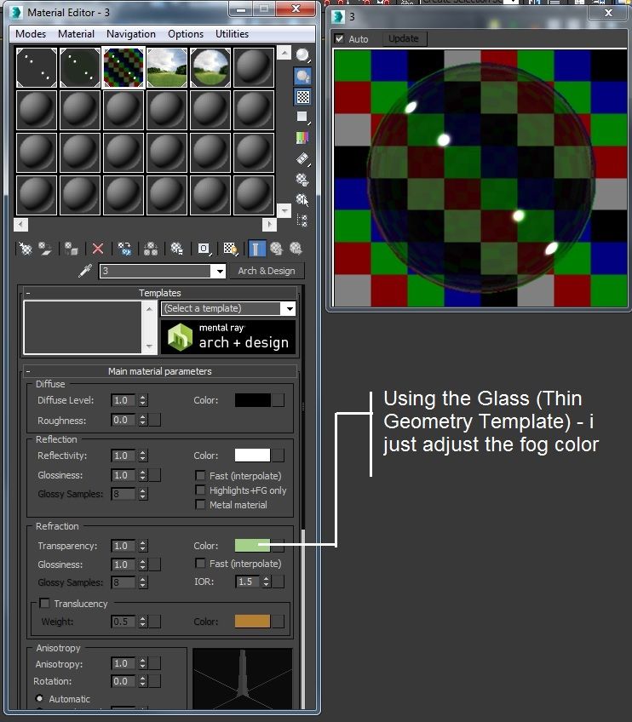
Task: Click the Sample Type sphere icon
Action: tap(302, 55)
